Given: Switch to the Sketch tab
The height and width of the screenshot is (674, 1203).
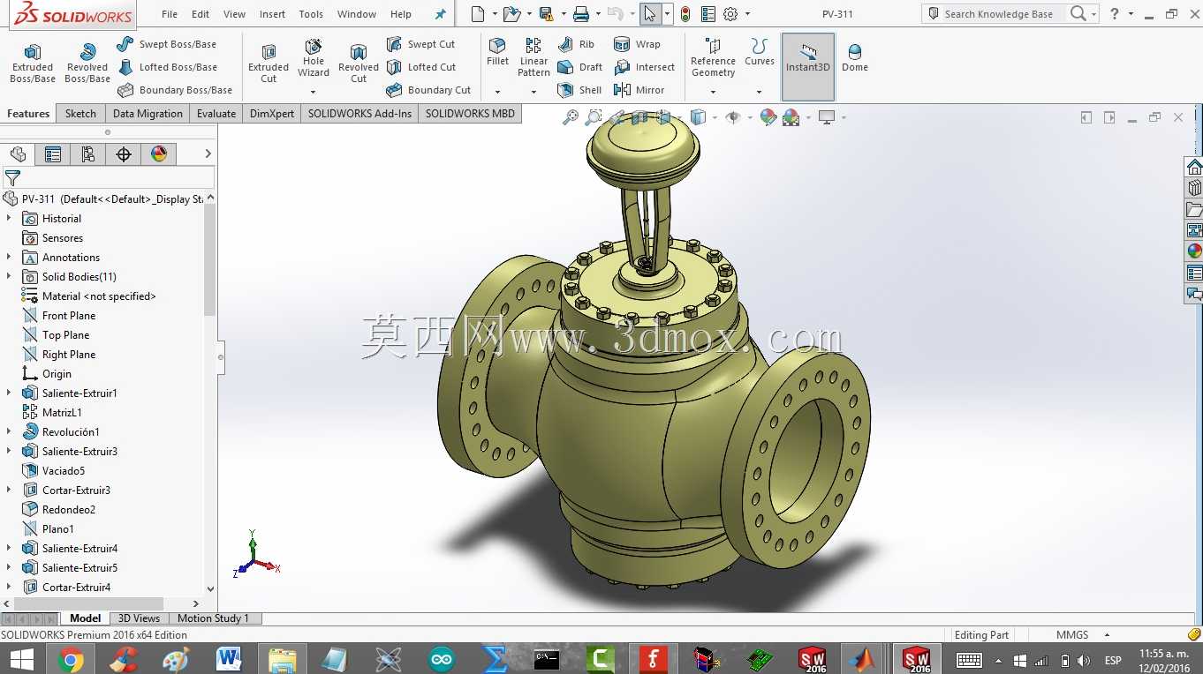Looking at the screenshot, I should click(80, 114).
